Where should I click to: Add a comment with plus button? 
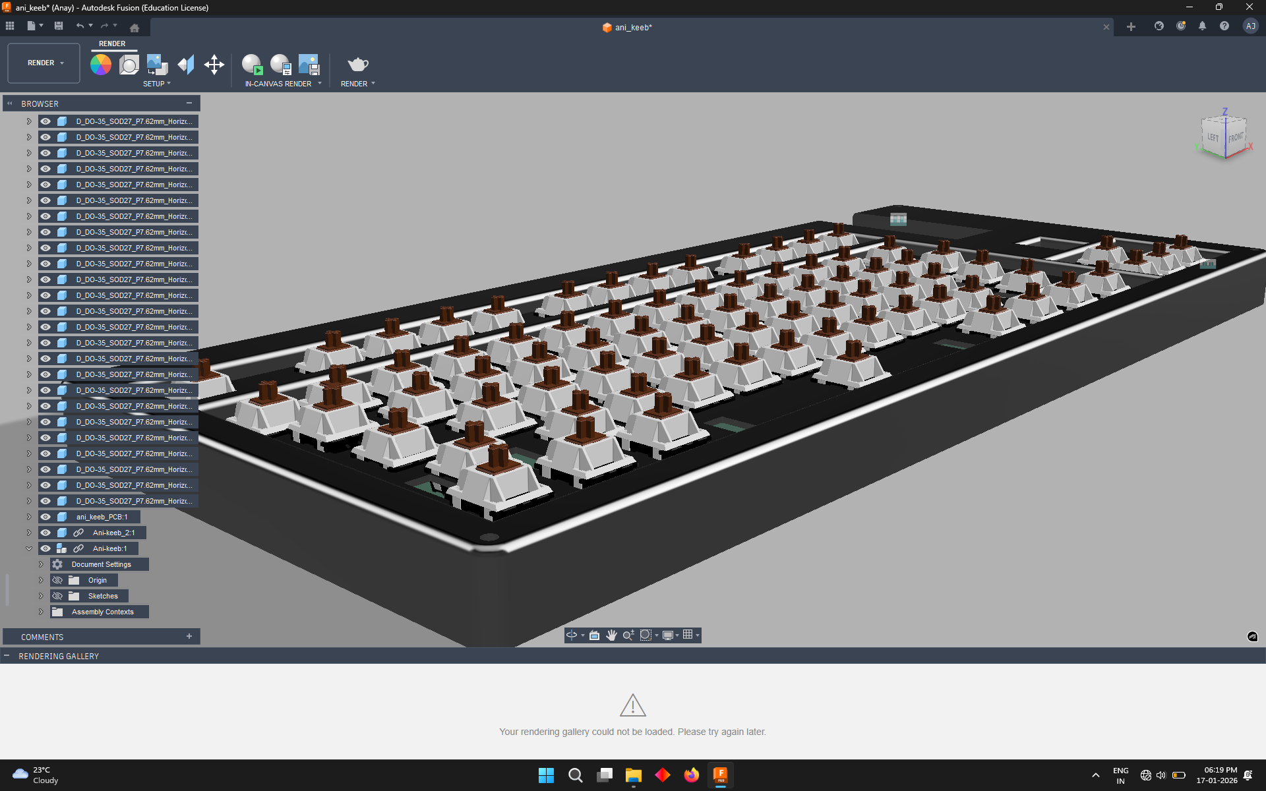(189, 636)
